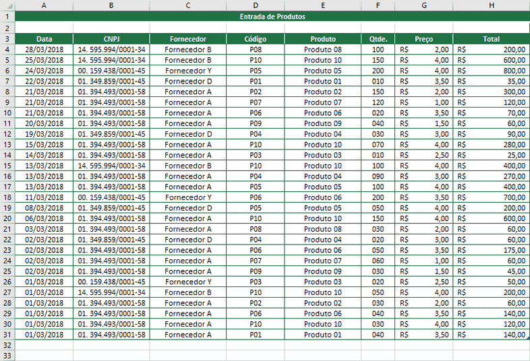Select 'Fornecedor B' in row 15

pyautogui.click(x=188, y=166)
